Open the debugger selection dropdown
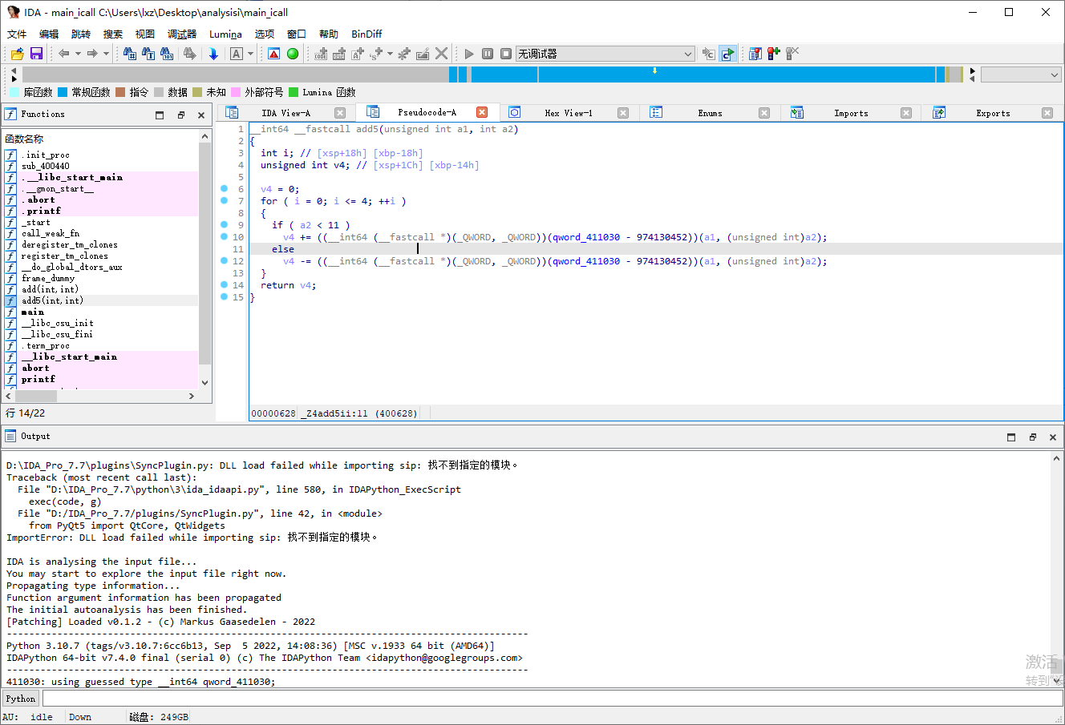Viewport: 1065px width, 725px height. [688, 54]
